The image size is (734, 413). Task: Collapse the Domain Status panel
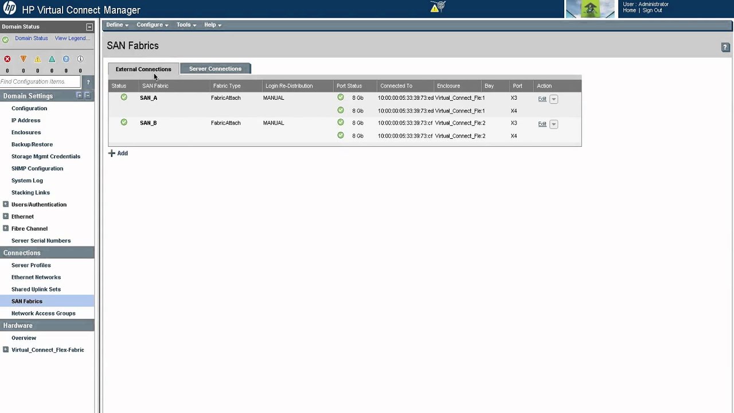(x=89, y=27)
